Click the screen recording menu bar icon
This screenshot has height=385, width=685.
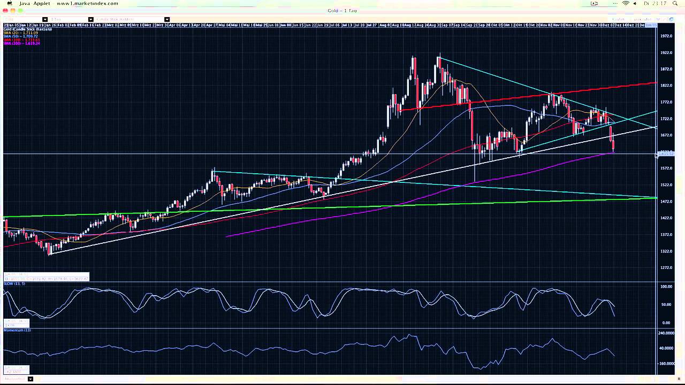594,3
